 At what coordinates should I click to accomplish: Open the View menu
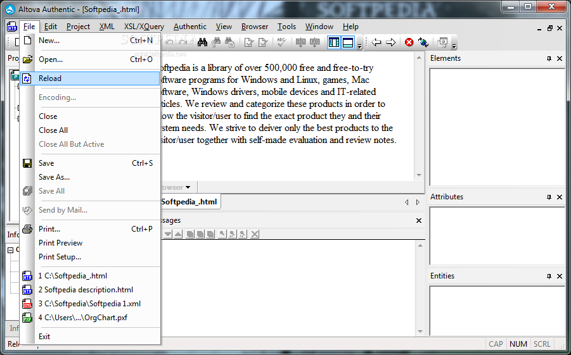[224, 27]
